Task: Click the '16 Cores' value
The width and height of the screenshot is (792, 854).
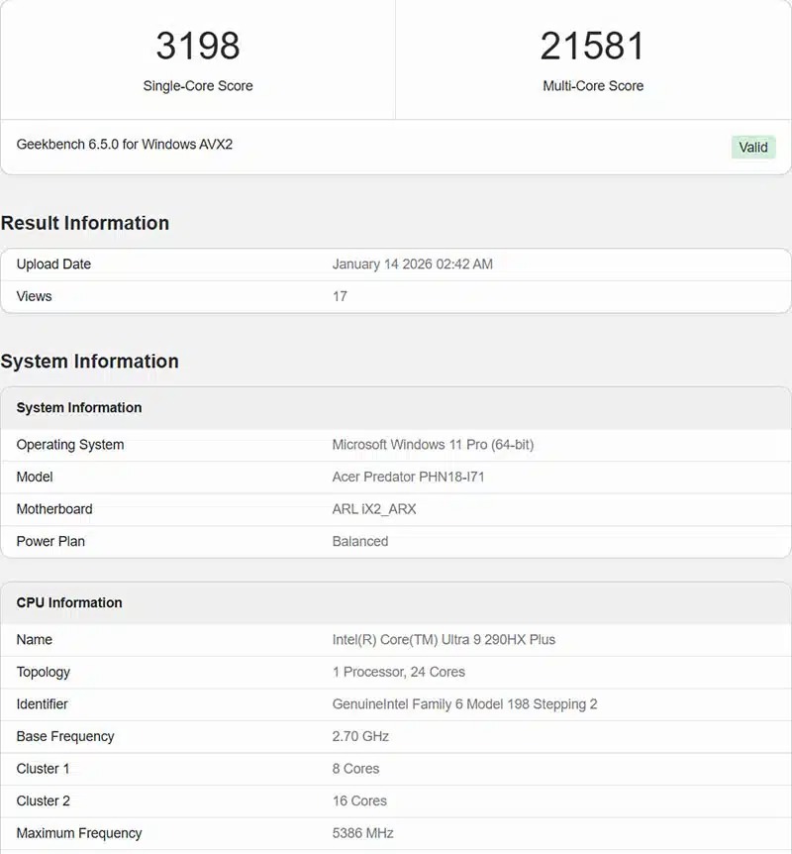Action: [359, 801]
